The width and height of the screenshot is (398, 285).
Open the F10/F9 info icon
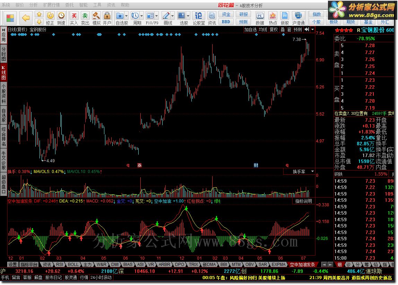point(150,16)
